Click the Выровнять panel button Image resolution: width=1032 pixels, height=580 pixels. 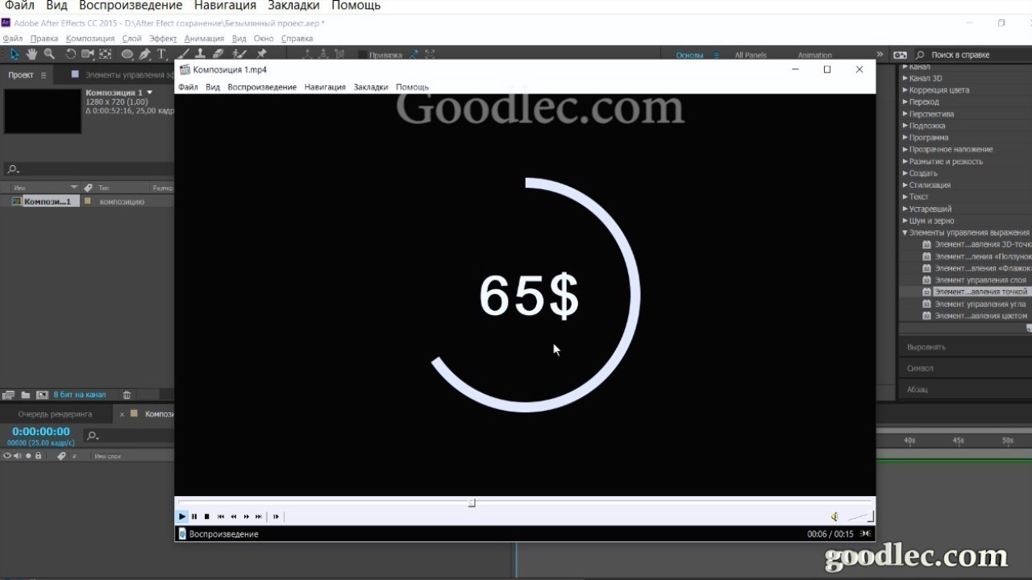(924, 346)
